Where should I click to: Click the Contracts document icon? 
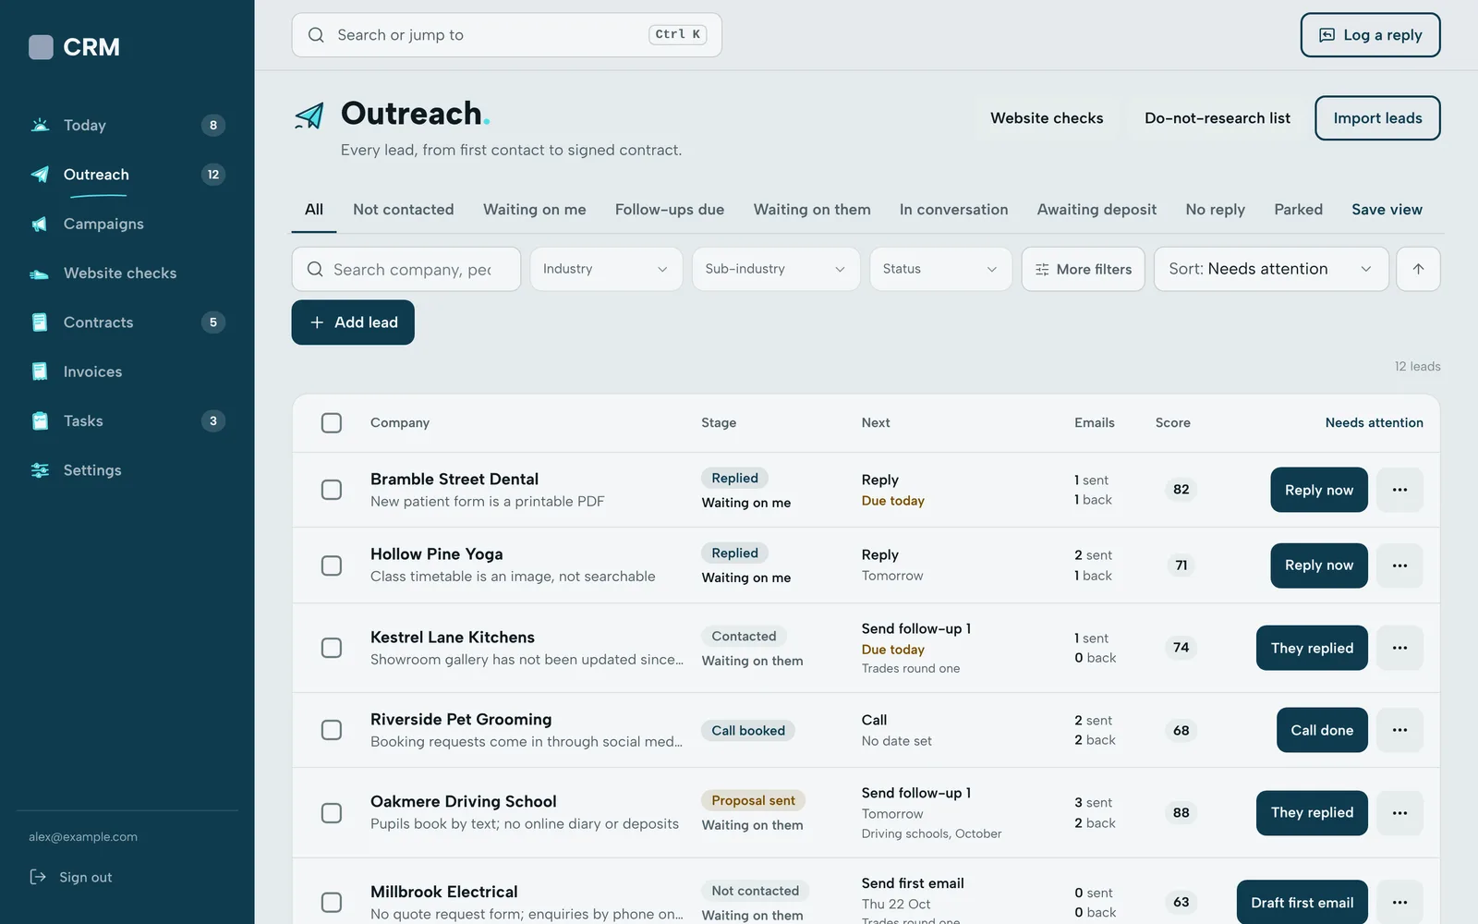40,322
